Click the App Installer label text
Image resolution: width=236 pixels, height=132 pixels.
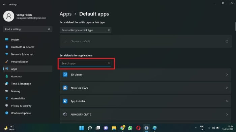coord(78,101)
